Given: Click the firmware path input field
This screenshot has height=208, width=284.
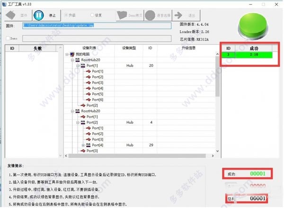Looking at the screenshot, I should click(x=97, y=26).
